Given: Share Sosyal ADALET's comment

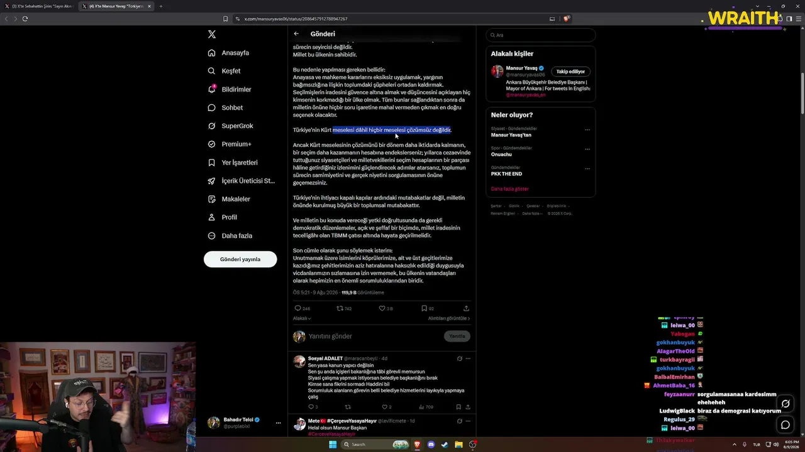Looking at the screenshot, I should pyautogui.click(x=468, y=407).
